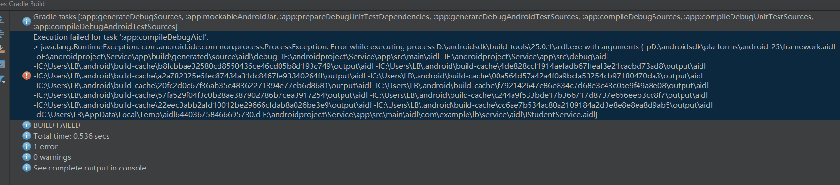Click info icon next to Gradle tasks

[x=27, y=21]
